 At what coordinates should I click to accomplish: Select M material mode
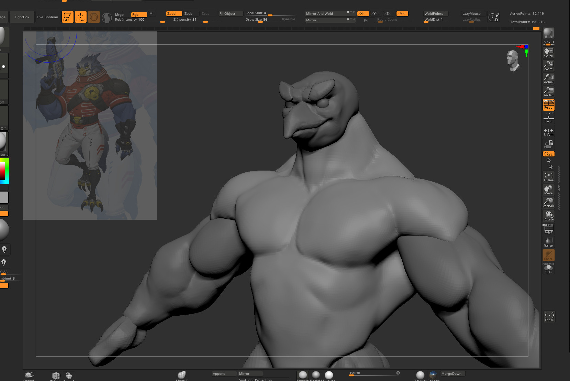(151, 14)
